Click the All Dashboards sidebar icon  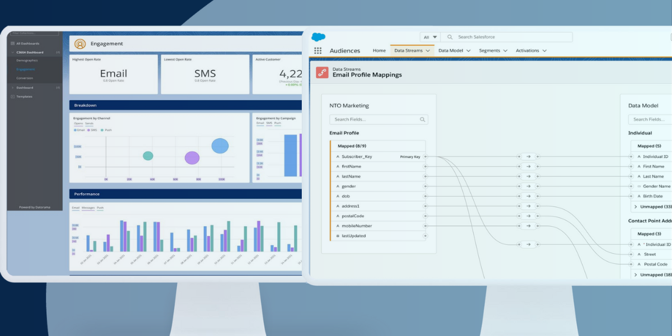[x=12, y=43]
